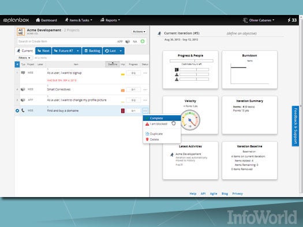Viewport: 303px width, 227px height.
Task: Click the phone type icon on domaine item
Action: pyautogui.click(x=23, y=111)
